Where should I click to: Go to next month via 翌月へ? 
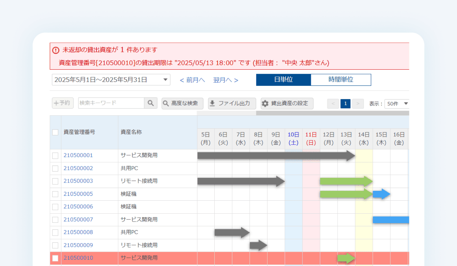tap(226, 80)
